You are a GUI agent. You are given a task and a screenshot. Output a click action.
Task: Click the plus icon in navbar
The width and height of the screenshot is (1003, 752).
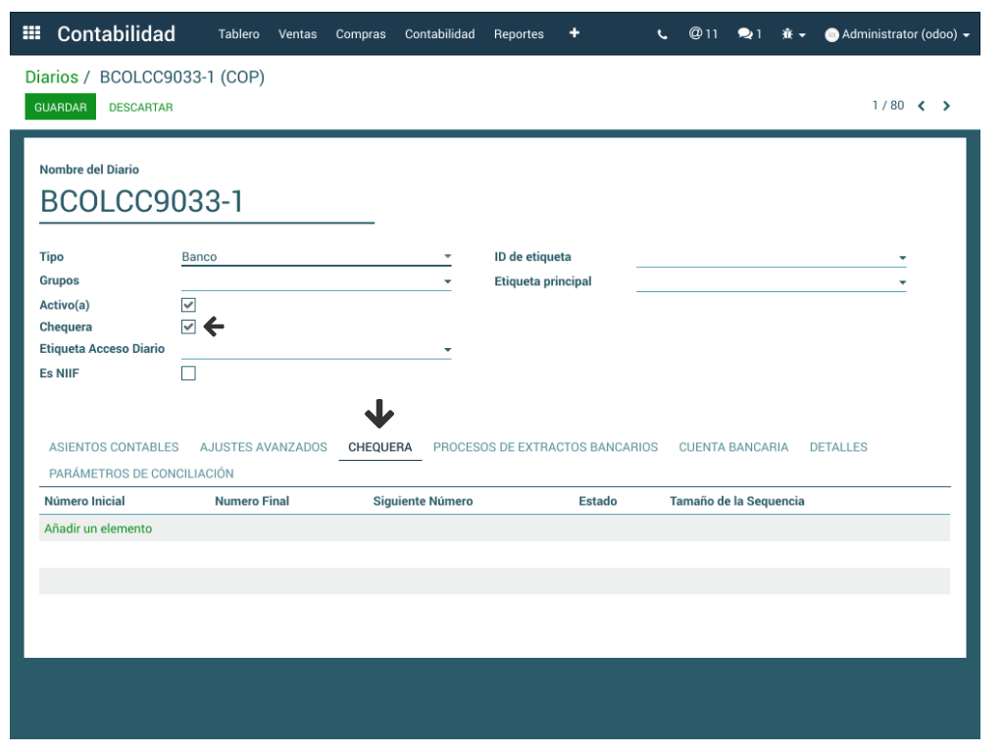[x=574, y=33]
